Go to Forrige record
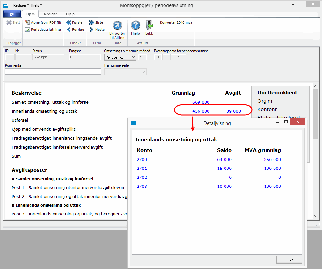The width and height of the screenshot is (322, 269). 69,30
